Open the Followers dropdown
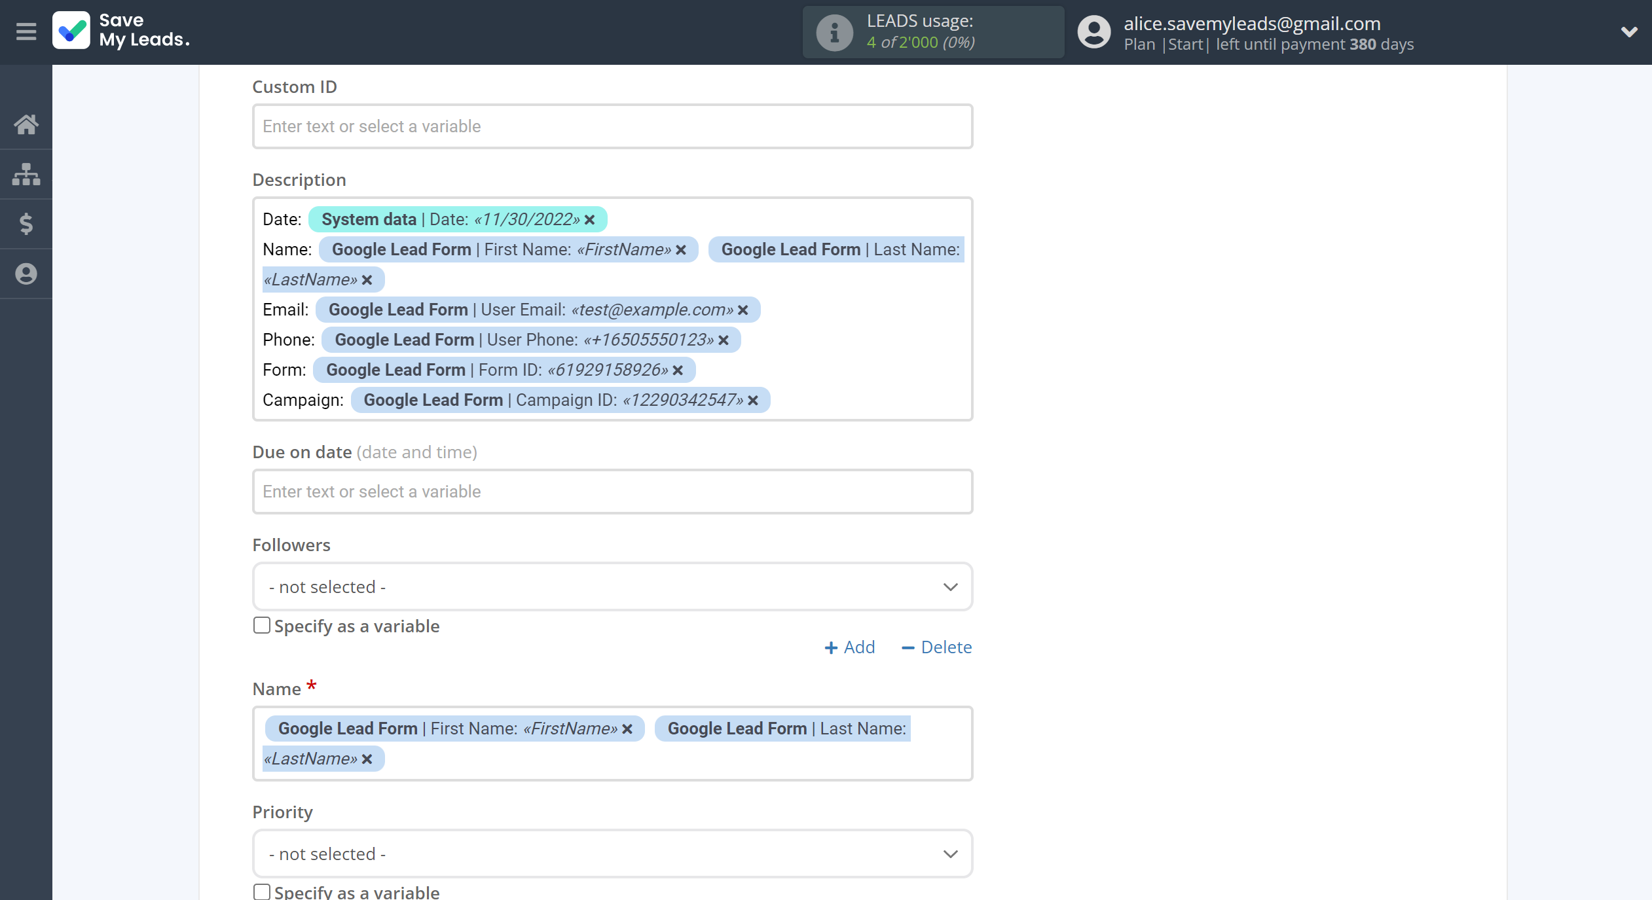 [612, 586]
